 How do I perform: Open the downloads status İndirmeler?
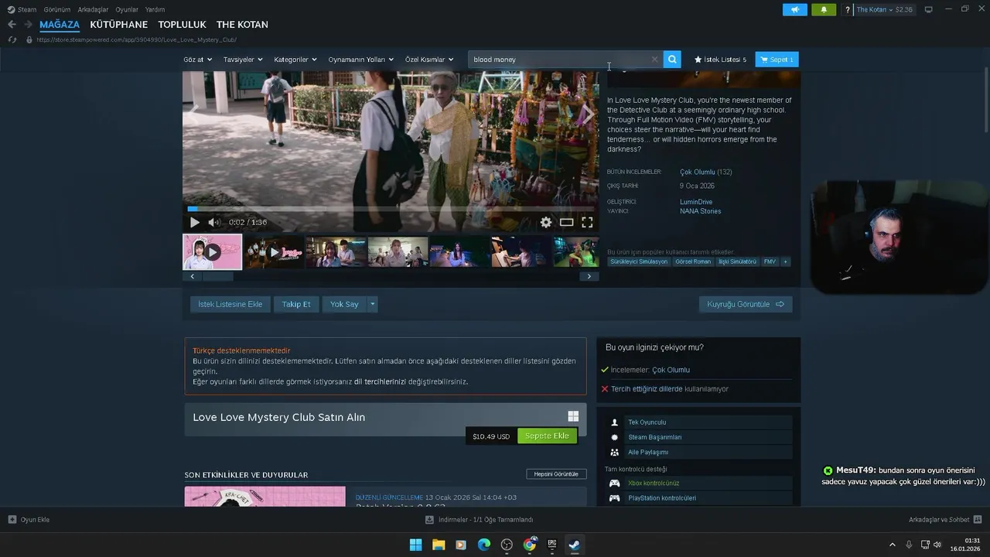click(479, 519)
